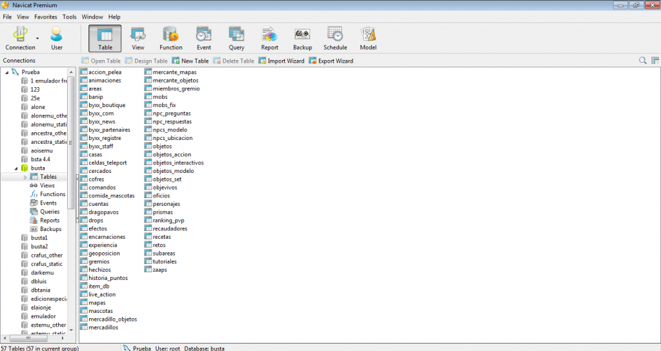
Task: Click the New Table button
Action: [190, 61]
